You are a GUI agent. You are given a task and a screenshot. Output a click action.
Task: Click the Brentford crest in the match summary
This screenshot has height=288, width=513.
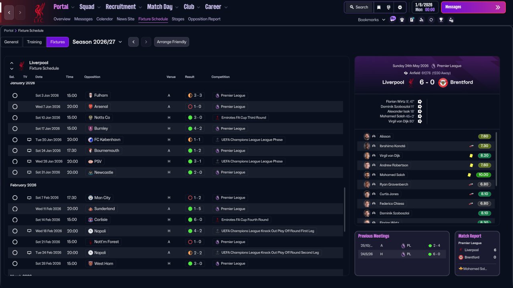click(x=443, y=82)
